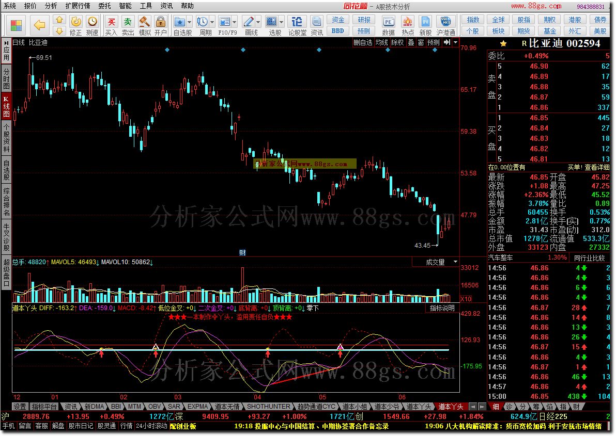Click the F10/F9 document icon
The image size is (616, 436).
point(225,22)
